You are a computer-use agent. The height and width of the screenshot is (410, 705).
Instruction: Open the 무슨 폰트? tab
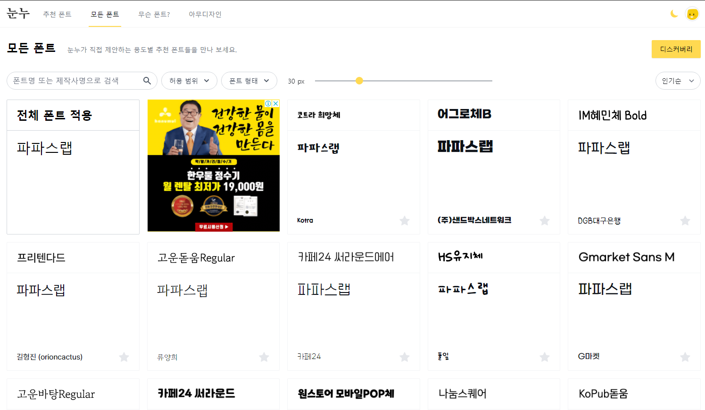(154, 14)
